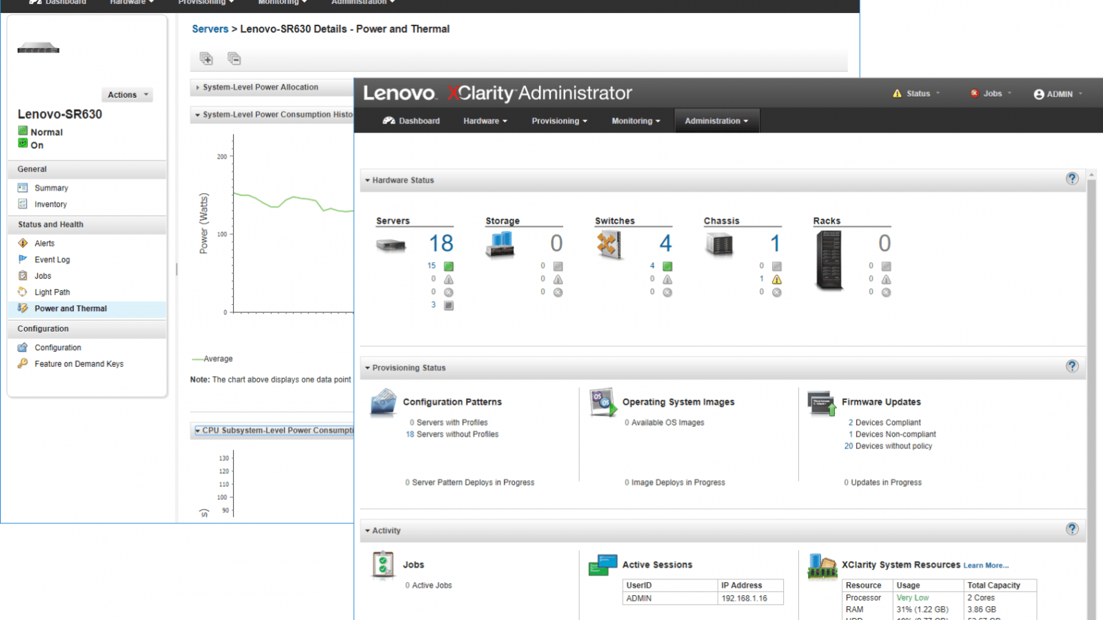Collapse System-Level Power Consumption History section
This screenshot has width=1103, height=620.
pos(198,115)
